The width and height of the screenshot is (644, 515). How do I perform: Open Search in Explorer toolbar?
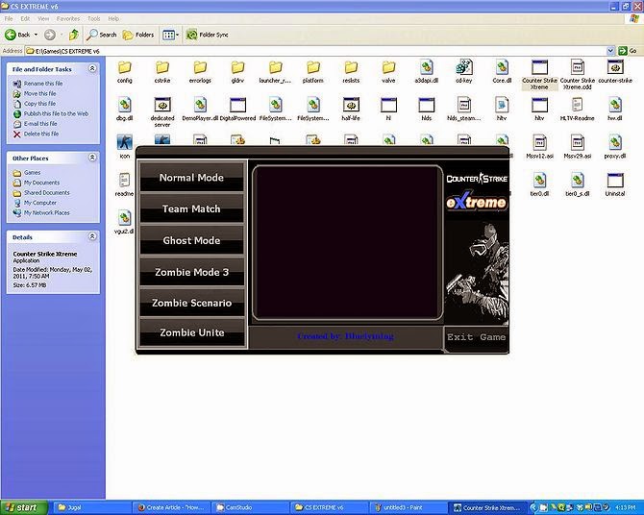tap(102, 35)
